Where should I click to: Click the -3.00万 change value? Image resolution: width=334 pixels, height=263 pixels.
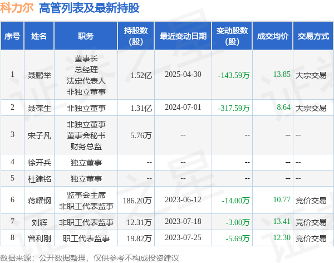238,222
